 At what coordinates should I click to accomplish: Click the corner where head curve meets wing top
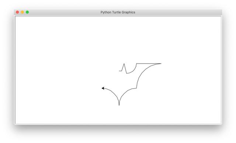[x=136, y=64]
